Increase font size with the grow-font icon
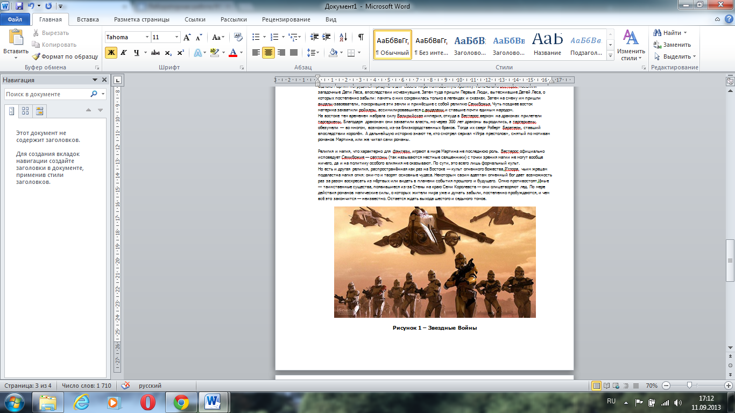735x413 pixels. (x=187, y=38)
